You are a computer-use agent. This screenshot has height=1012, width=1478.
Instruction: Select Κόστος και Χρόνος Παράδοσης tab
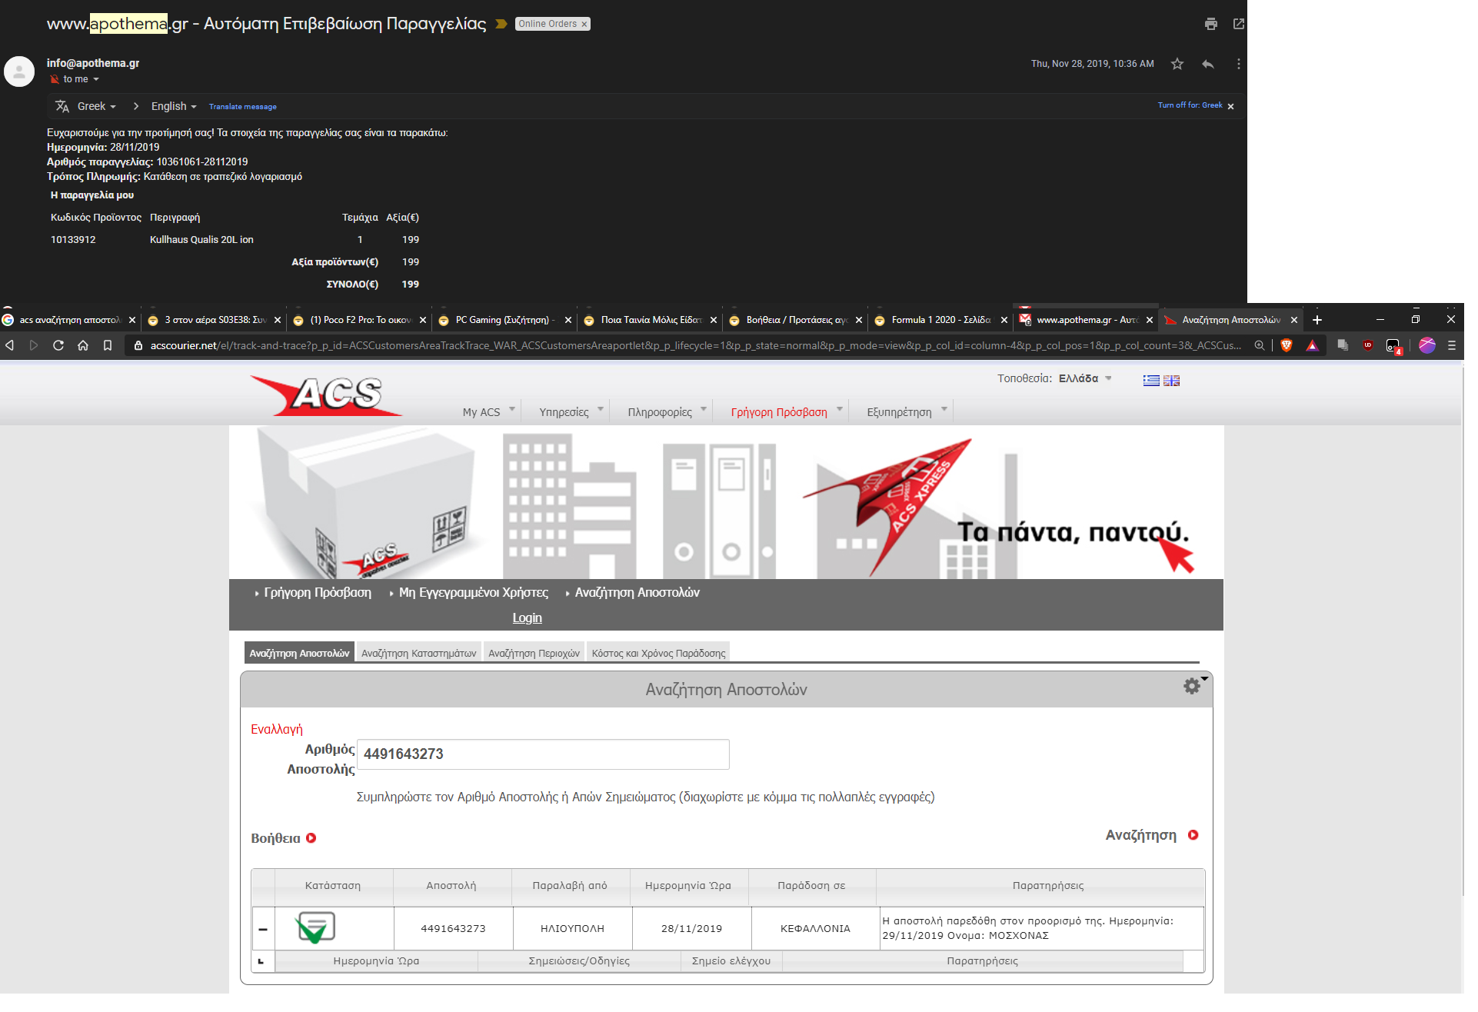[658, 653]
